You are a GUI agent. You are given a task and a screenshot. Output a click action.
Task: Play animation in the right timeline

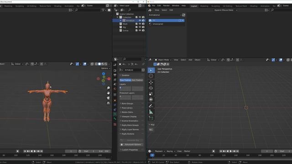[x=231, y=151]
